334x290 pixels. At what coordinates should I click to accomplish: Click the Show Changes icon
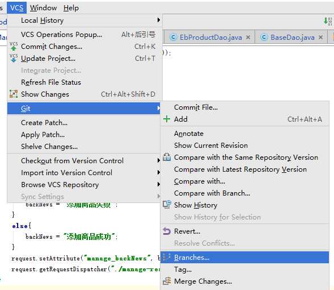pos(14,94)
